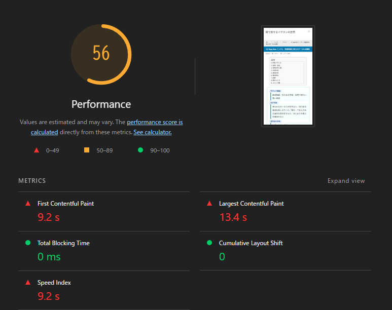The width and height of the screenshot is (392, 310).
Task: Click the red triangle beside Largest Contentful Paint
Action: point(209,204)
